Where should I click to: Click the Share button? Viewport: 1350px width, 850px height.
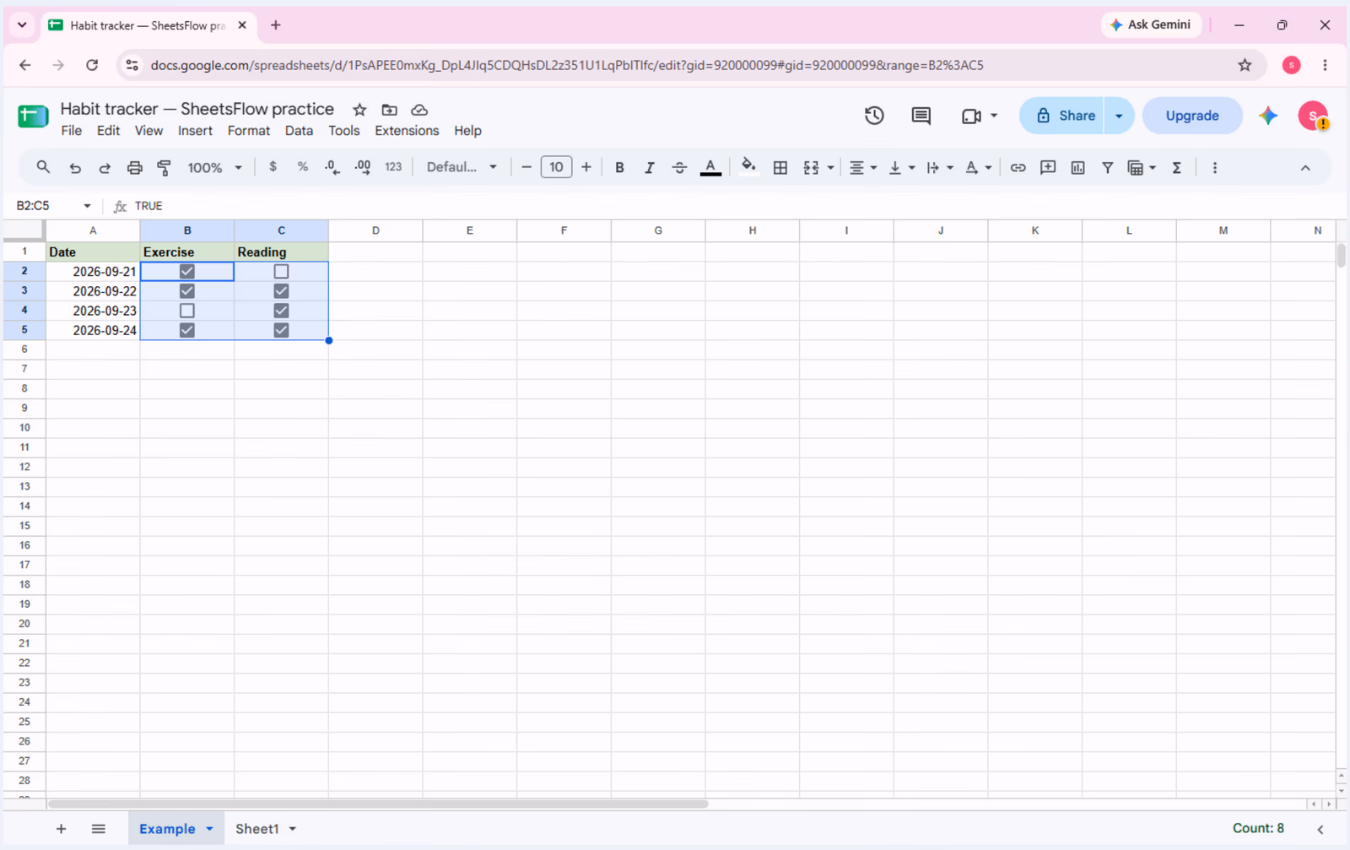1064,116
